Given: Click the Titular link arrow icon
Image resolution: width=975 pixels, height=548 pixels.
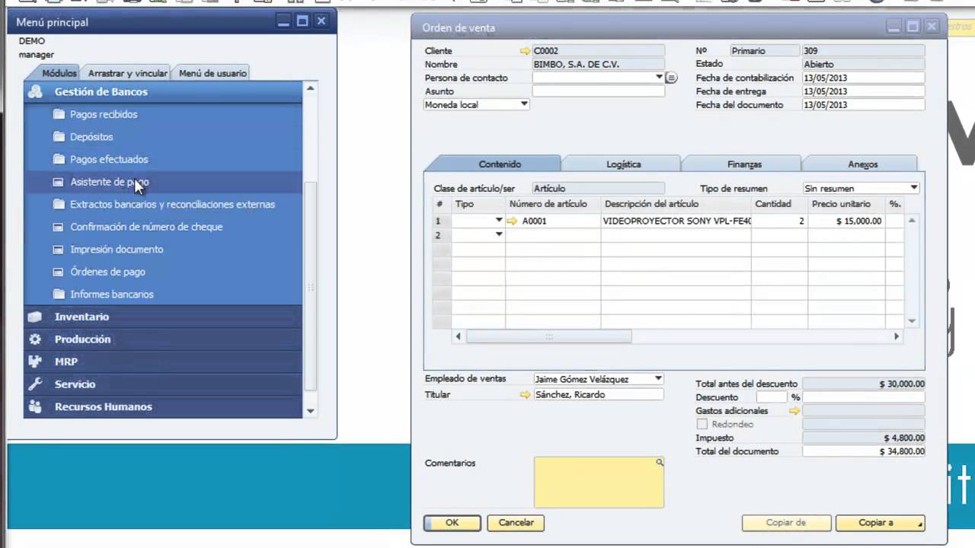Looking at the screenshot, I should (525, 395).
